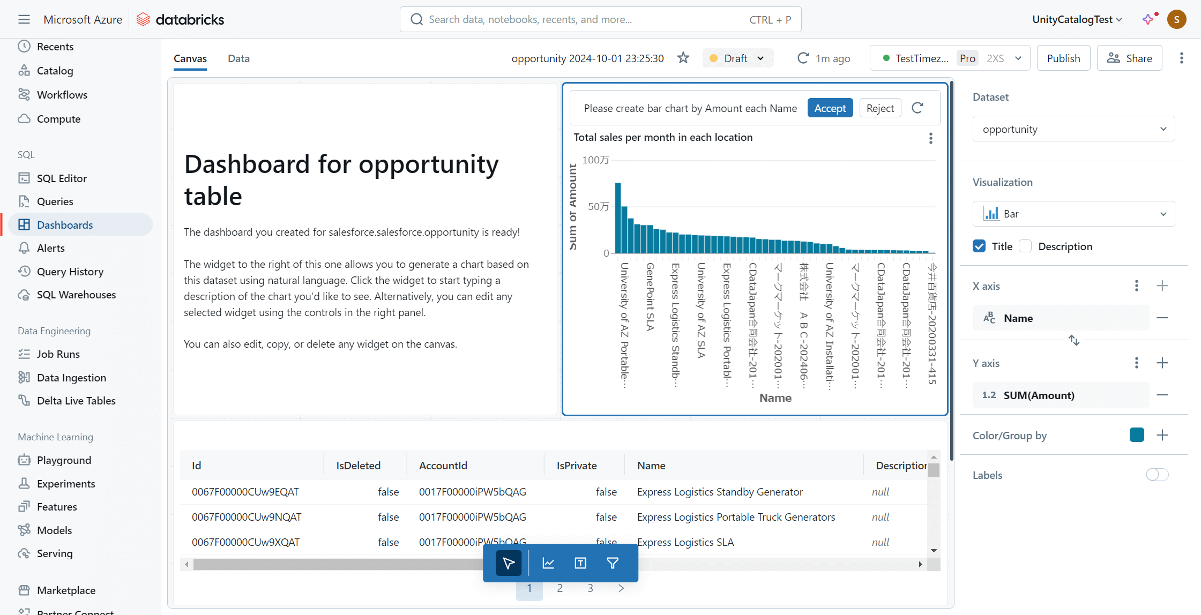This screenshot has height=615, width=1201.
Task: Select the pointer tool in canvas toolbar
Action: pos(509,563)
